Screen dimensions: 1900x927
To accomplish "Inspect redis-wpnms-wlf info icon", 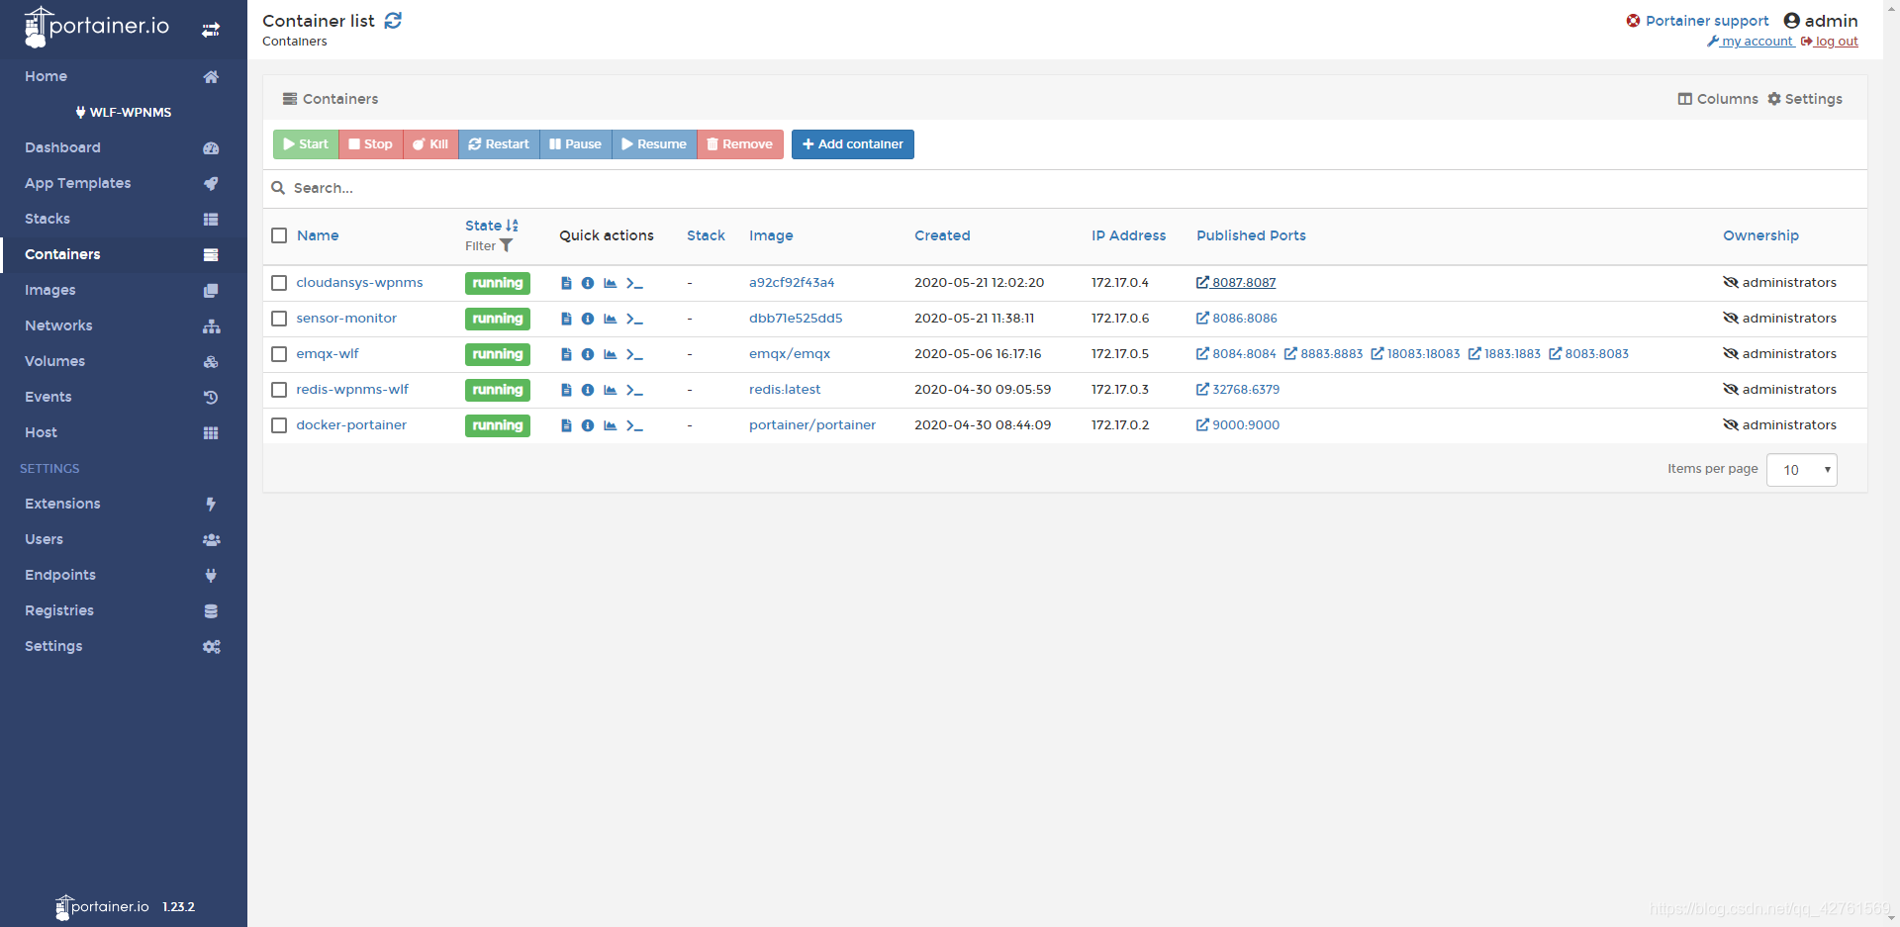I will tap(588, 390).
